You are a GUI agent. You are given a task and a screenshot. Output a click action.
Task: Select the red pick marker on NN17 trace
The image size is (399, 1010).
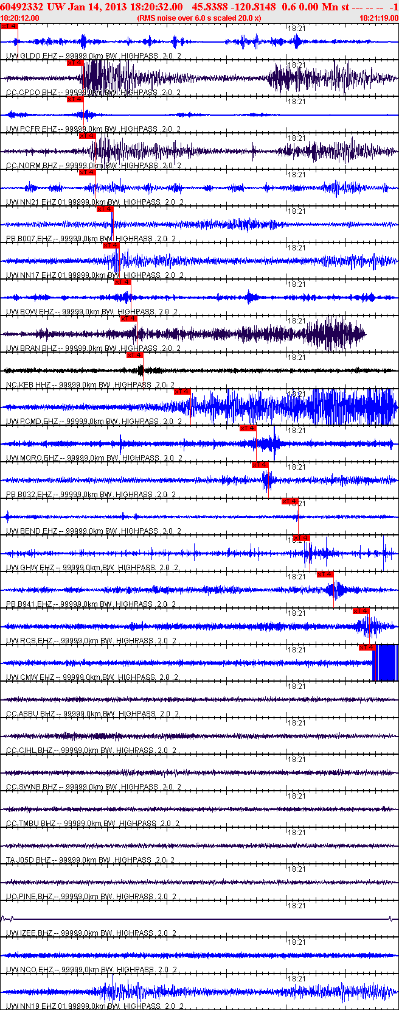click(x=111, y=245)
